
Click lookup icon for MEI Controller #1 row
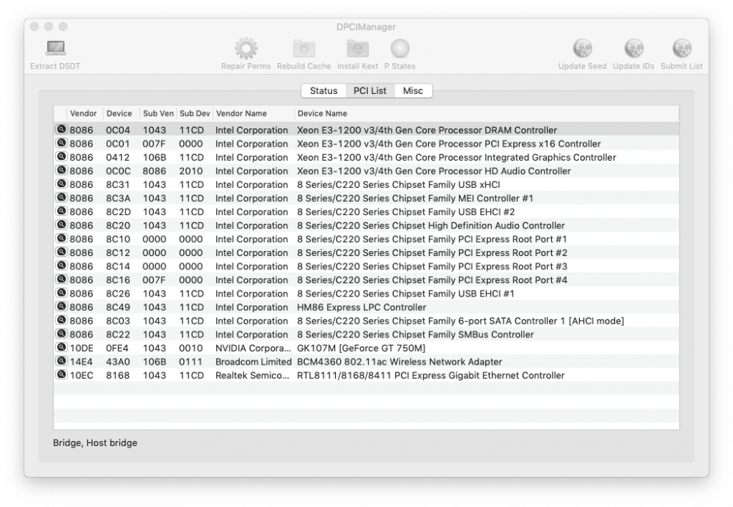pyautogui.click(x=62, y=197)
